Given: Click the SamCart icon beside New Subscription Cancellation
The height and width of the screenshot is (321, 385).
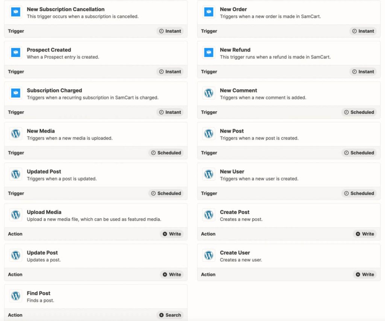Looking at the screenshot, I should tap(15, 12).
